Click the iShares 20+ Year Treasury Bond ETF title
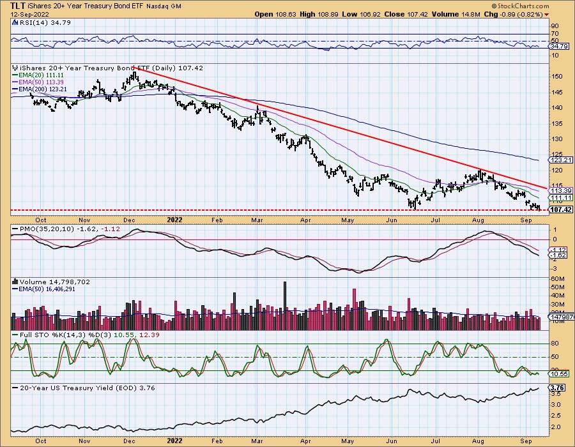Screen dimensions: 575x447 point(84,6)
